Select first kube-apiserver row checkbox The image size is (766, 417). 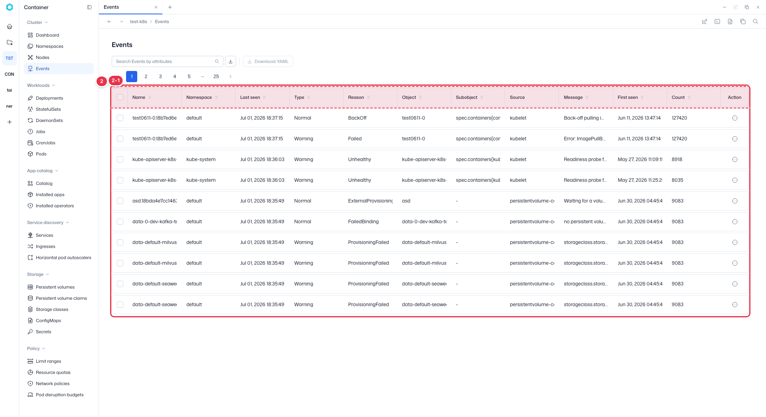point(120,159)
